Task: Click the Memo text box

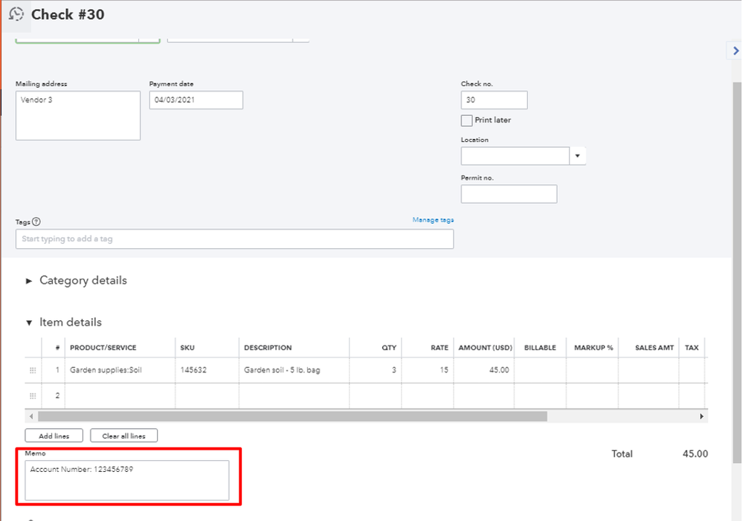Action: (126, 480)
